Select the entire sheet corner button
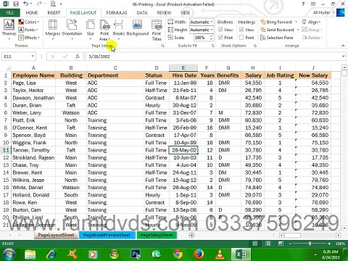348x261 pixels. 7,68
